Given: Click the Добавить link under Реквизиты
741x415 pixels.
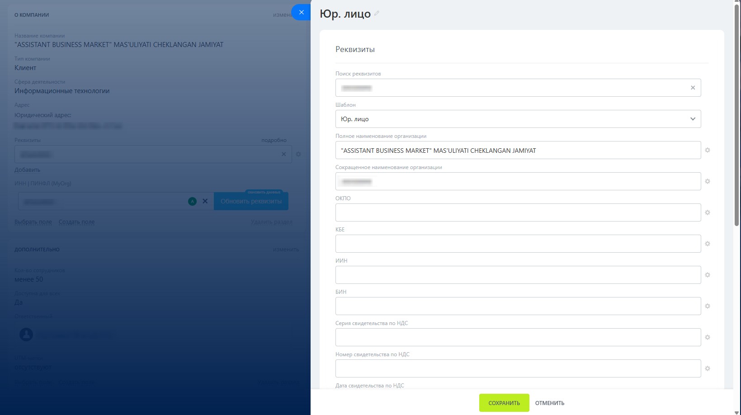Looking at the screenshot, I should [x=27, y=170].
